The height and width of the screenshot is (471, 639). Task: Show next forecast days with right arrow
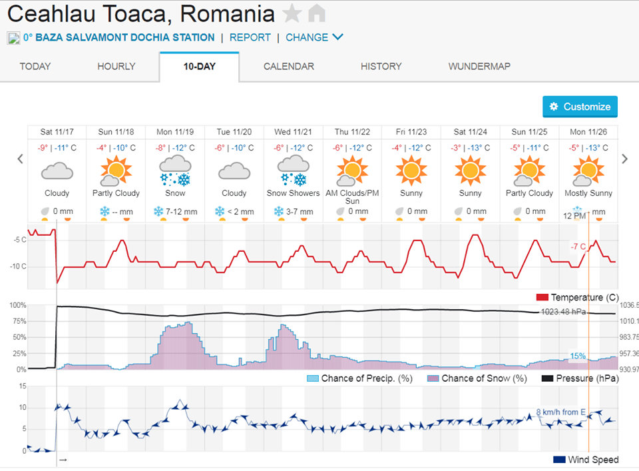624,159
